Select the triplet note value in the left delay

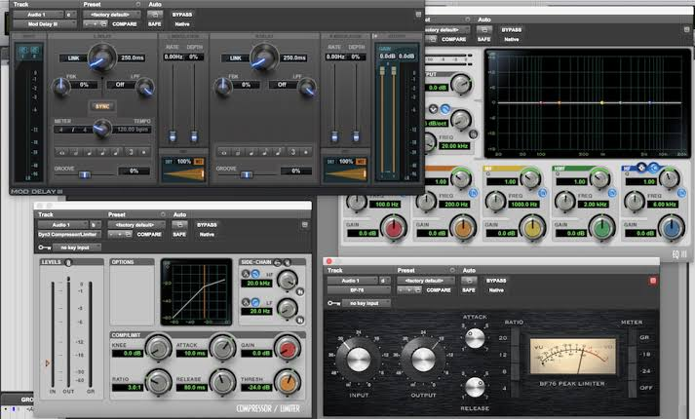[x=131, y=152]
